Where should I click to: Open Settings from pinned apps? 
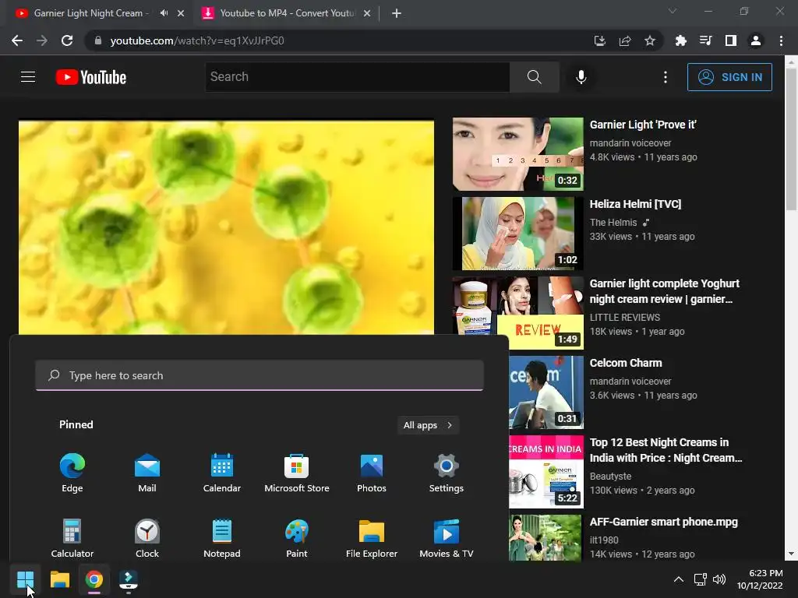point(447,473)
